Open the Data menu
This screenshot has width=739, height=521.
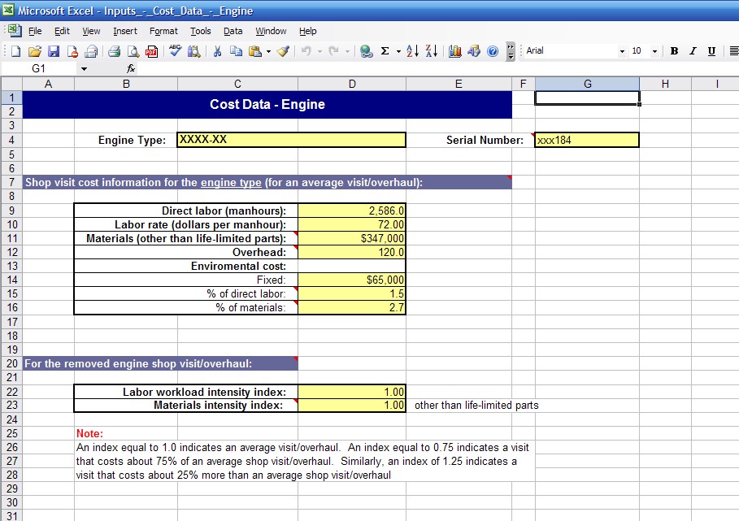pyautogui.click(x=233, y=31)
